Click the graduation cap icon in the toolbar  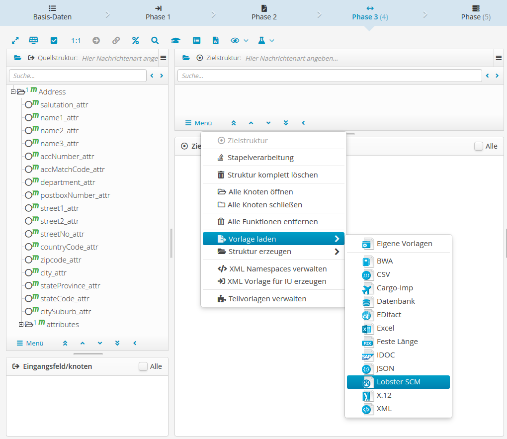click(175, 41)
